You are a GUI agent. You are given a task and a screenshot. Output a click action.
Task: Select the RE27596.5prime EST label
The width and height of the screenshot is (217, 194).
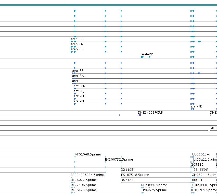tap(84, 185)
